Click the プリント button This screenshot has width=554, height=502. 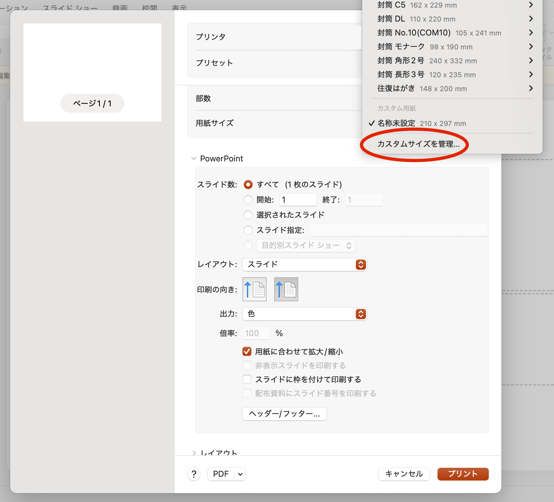pos(463,474)
